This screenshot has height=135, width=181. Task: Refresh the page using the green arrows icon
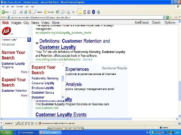[x=25, y=12]
